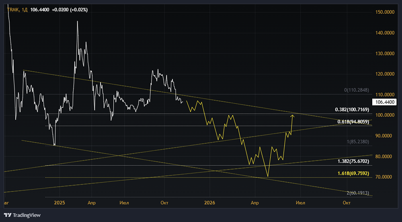The image size is (402, 222).
Task: Click the Fibonacci 1(85.2380) level label
Action: coord(358,142)
